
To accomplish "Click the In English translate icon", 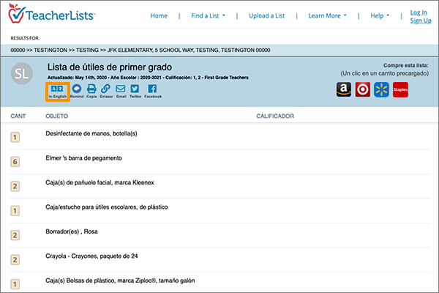I will click(58, 90).
